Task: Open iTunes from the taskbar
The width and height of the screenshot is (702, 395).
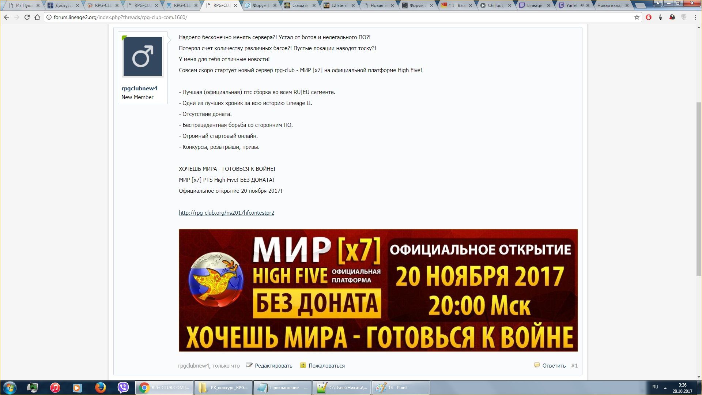Action: pyautogui.click(x=55, y=387)
